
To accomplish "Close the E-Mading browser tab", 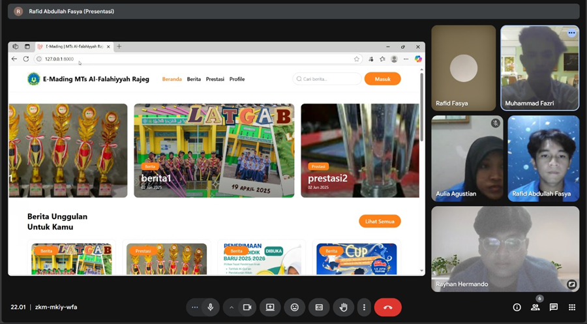I will pyautogui.click(x=108, y=47).
